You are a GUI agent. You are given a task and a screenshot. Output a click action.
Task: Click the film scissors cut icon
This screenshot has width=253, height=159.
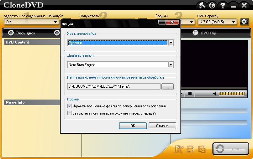pyautogui.click(x=179, y=149)
